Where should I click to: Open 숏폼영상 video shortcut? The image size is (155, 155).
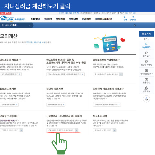(x=146, y=81)
